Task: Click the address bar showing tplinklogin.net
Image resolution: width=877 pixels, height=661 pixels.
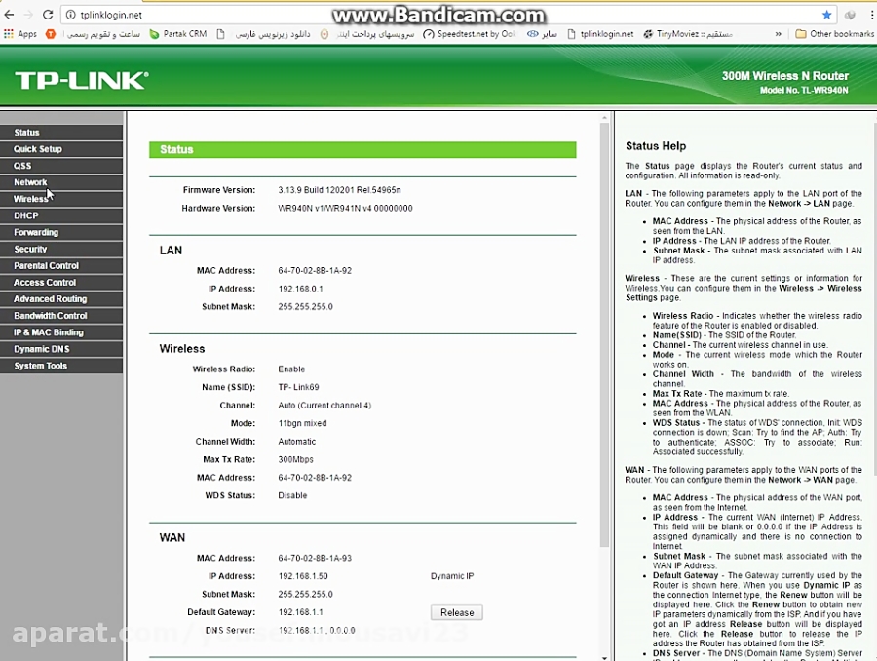Action: pos(441,15)
